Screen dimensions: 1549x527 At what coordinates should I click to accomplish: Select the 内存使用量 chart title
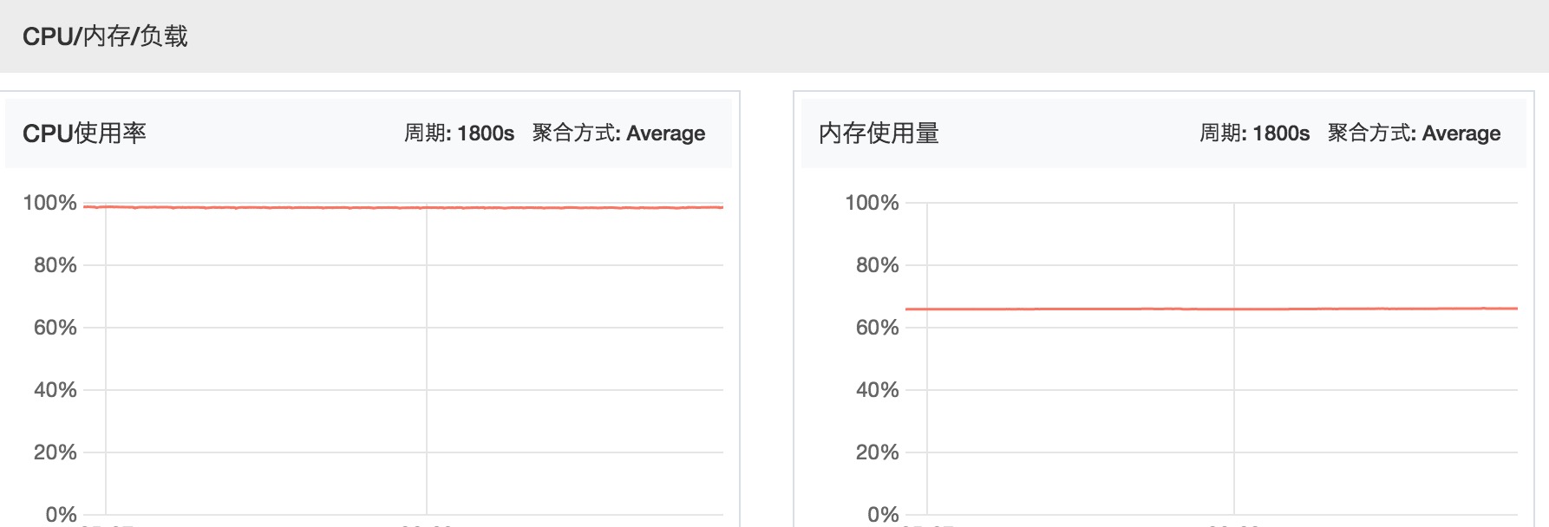point(879,133)
